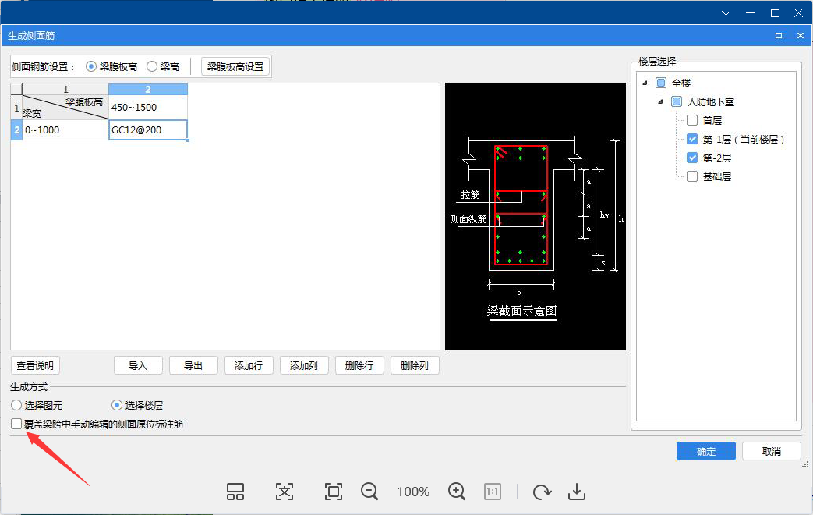Maximize the outer viewer window
Image resolution: width=813 pixels, height=515 pixels.
coord(775,13)
